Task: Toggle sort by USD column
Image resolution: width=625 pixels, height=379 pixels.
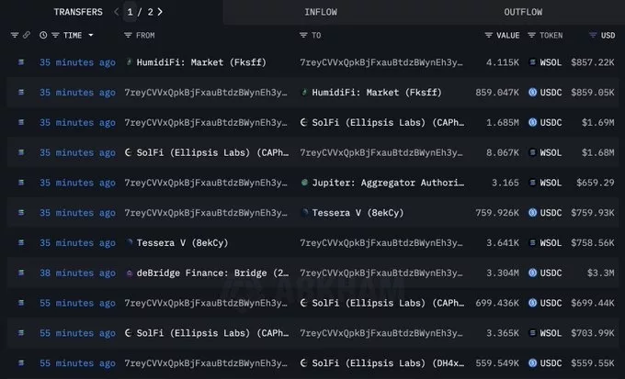Action: [x=593, y=35]
